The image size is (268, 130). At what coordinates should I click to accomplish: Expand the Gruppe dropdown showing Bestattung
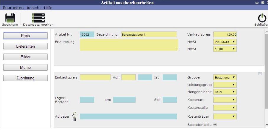click(225, 77)
